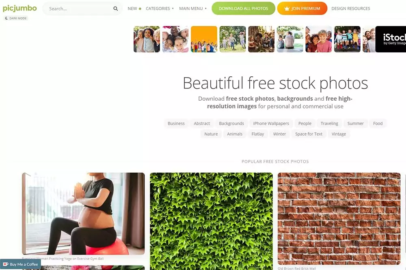This screenshot has width=406, height=270.
Task: Open the New menu item
Action: click(132, 9)
